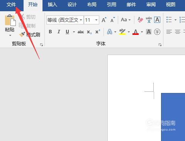Image resolution: width=185 pixels, height=141 pixels.
Task: Click into the font name box 等线
Action: pyautogui.click(x=63, y=20)
